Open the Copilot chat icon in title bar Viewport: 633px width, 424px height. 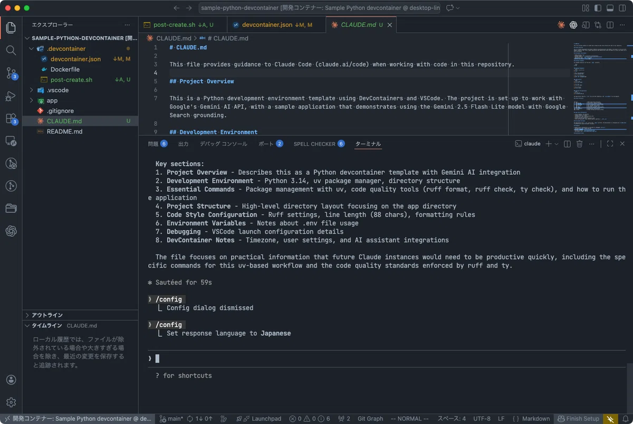pos(450,8)
